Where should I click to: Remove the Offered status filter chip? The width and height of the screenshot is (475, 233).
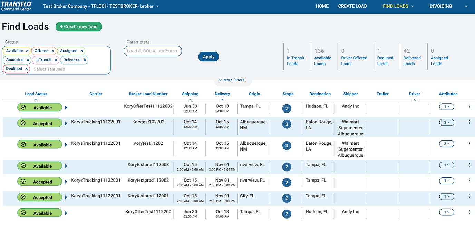tap(53, 51)
